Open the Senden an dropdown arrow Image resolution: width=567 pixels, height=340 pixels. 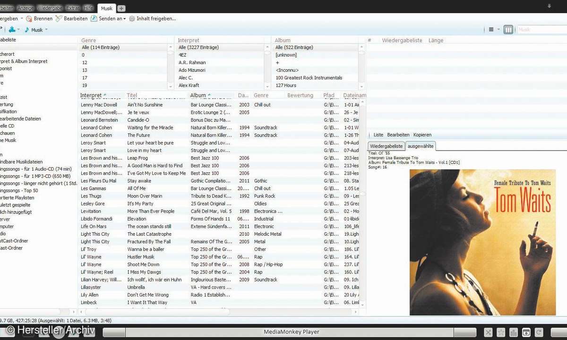(124, 19)
